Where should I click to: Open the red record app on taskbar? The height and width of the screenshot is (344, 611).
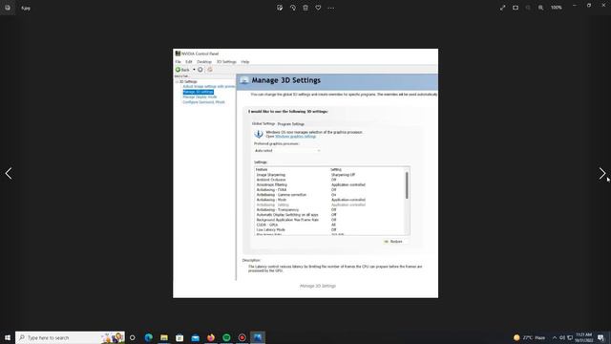pos(242,337)
